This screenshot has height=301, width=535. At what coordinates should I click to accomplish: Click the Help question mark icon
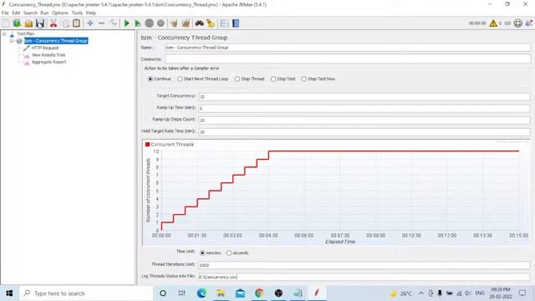tap(236, 23)
